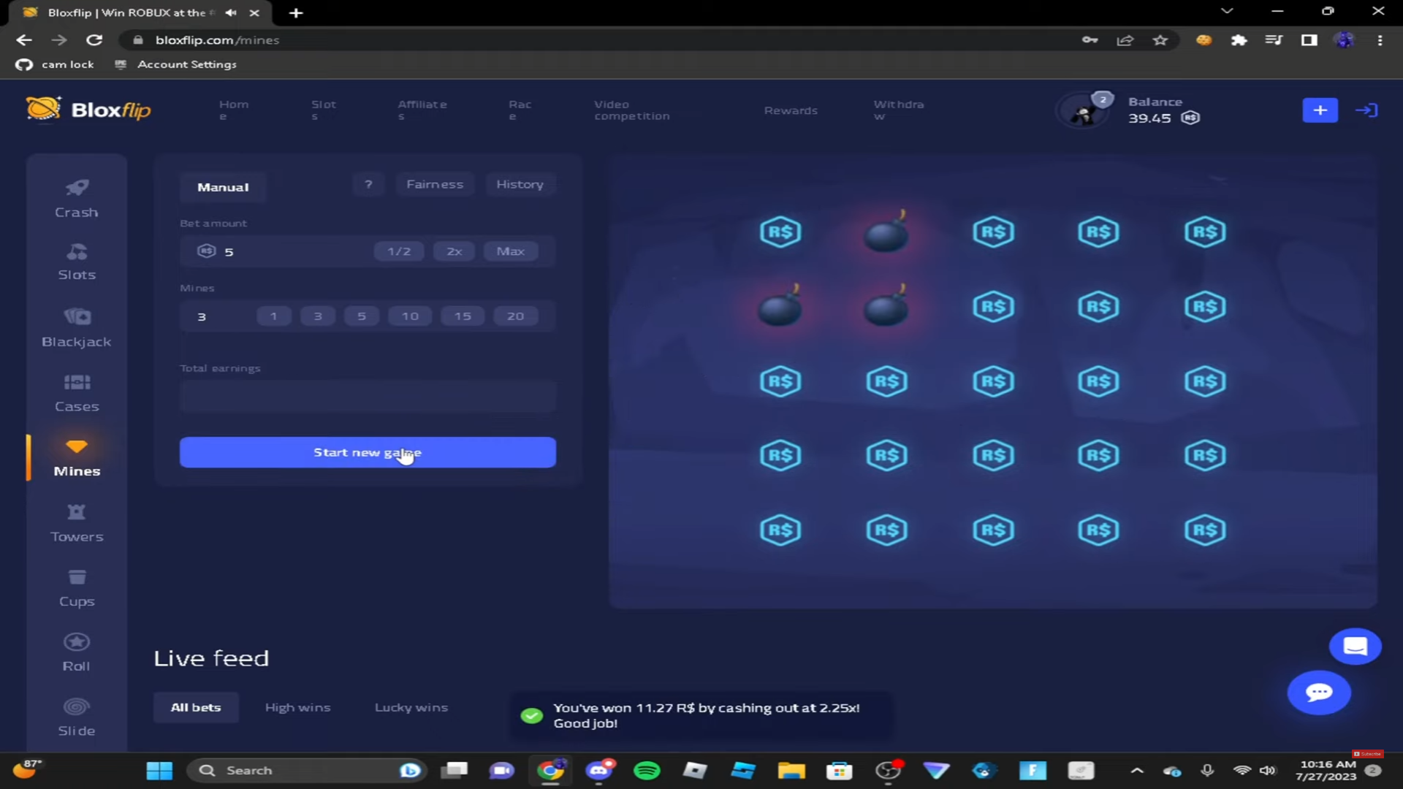Go to Towers game in sidebar

point(77,523)
